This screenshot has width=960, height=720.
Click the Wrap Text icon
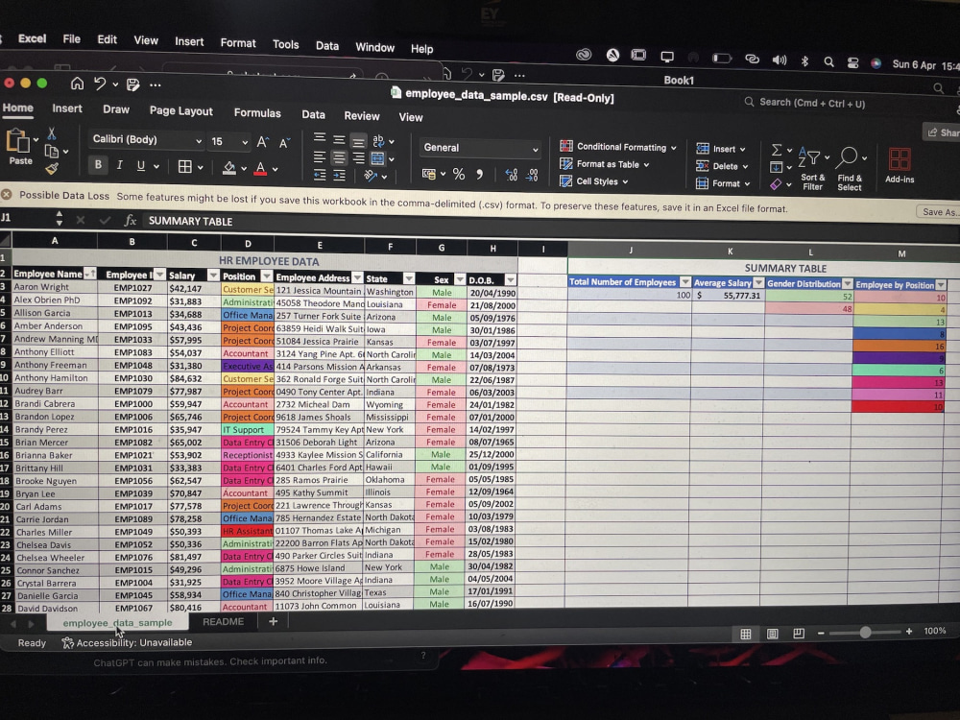pos(378,141)
